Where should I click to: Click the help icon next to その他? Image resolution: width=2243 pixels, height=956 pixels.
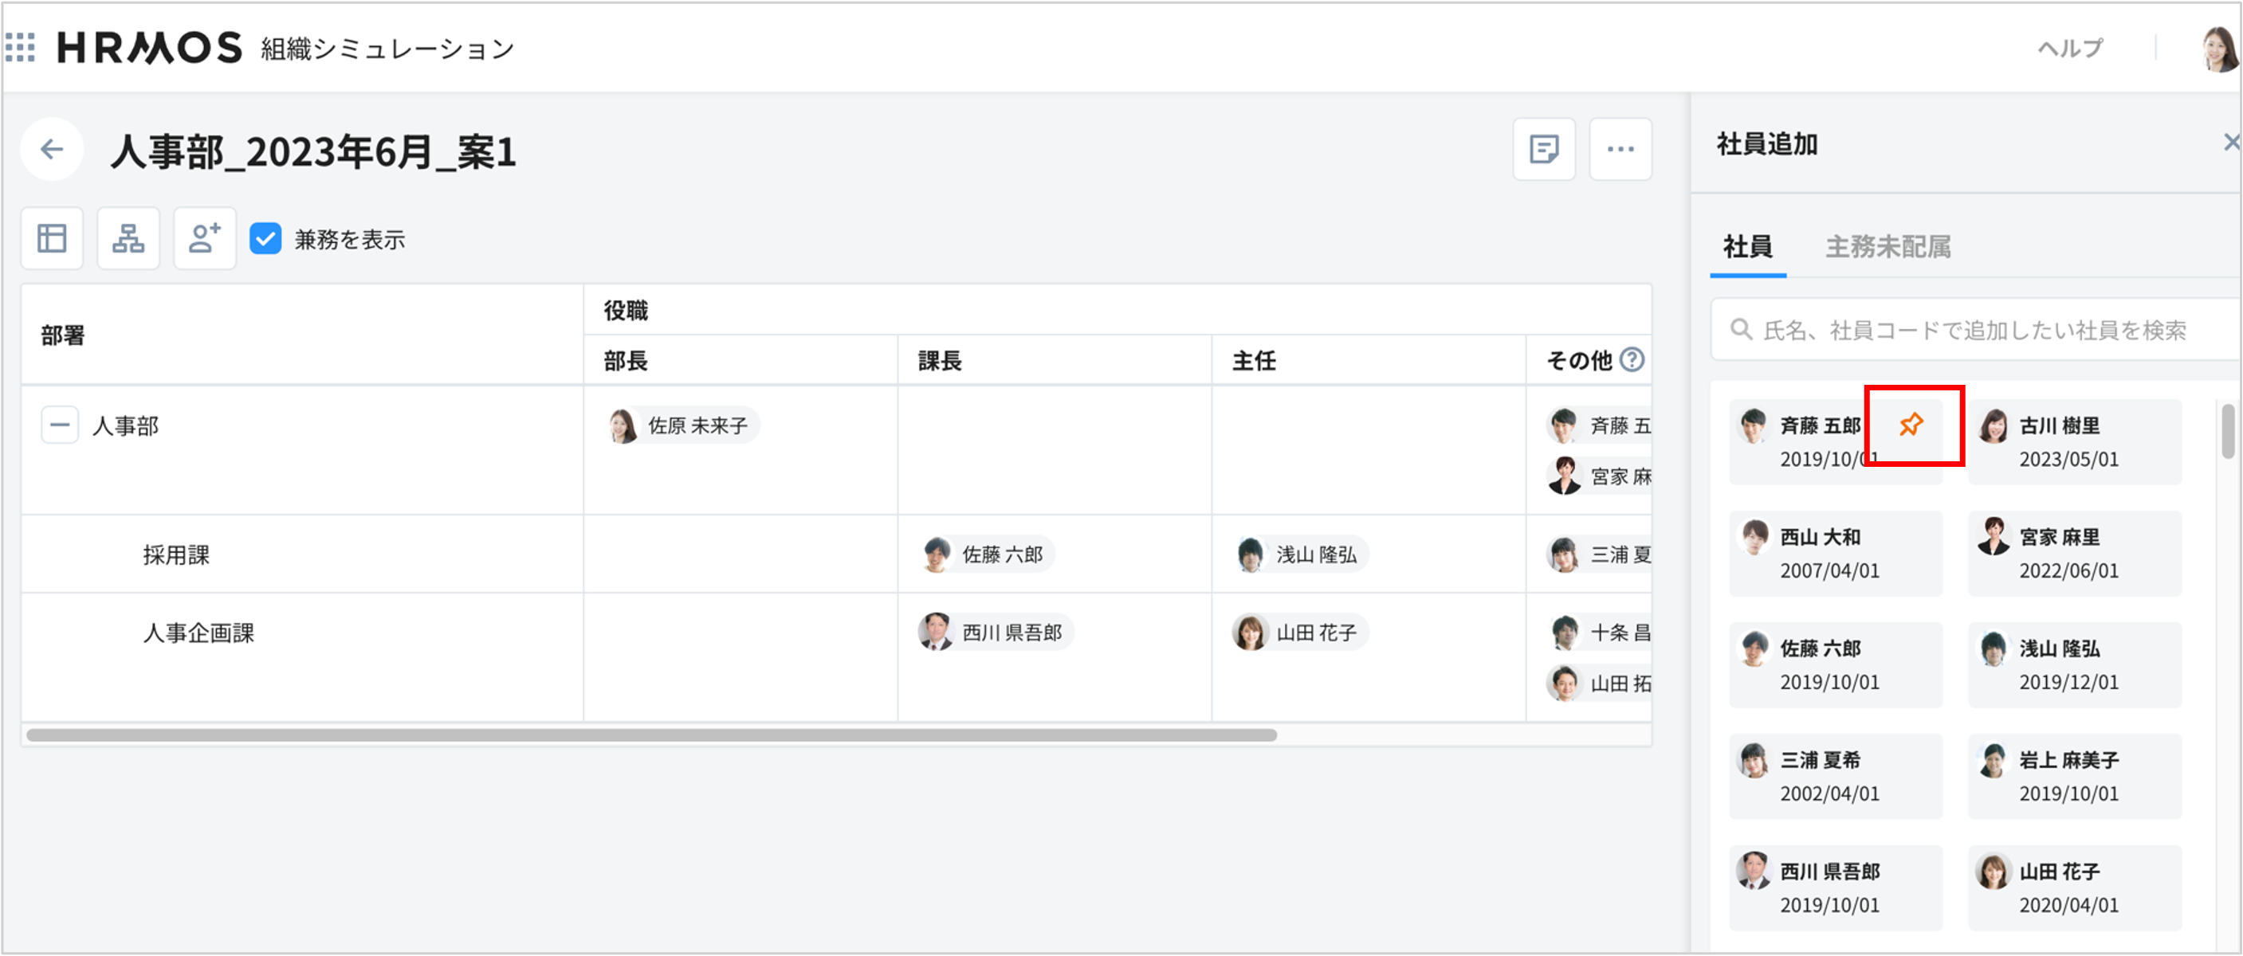pyautogui.click(x=1632, y=359)
